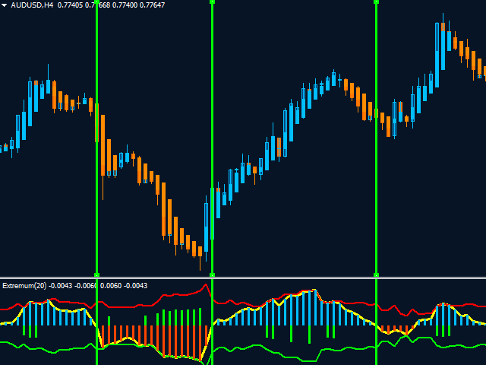Image resolution: width=486 pixels, height=365 pixels.
Task: Click the 0.77400 low price value
Action: (125, 5)
